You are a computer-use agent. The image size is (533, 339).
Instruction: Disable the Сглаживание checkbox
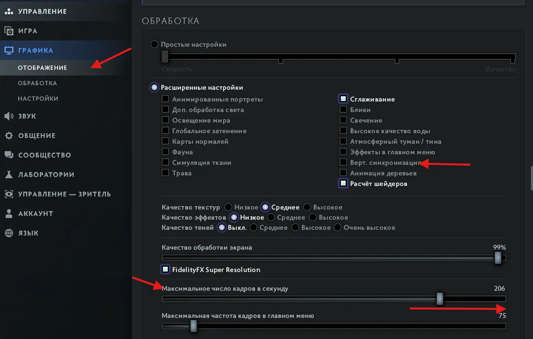coord(343,99)
